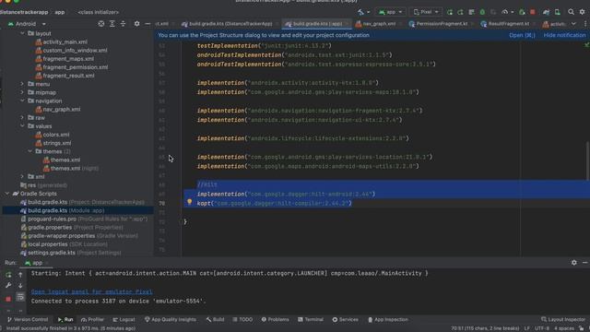Go down the stack trace arrow

20,286
